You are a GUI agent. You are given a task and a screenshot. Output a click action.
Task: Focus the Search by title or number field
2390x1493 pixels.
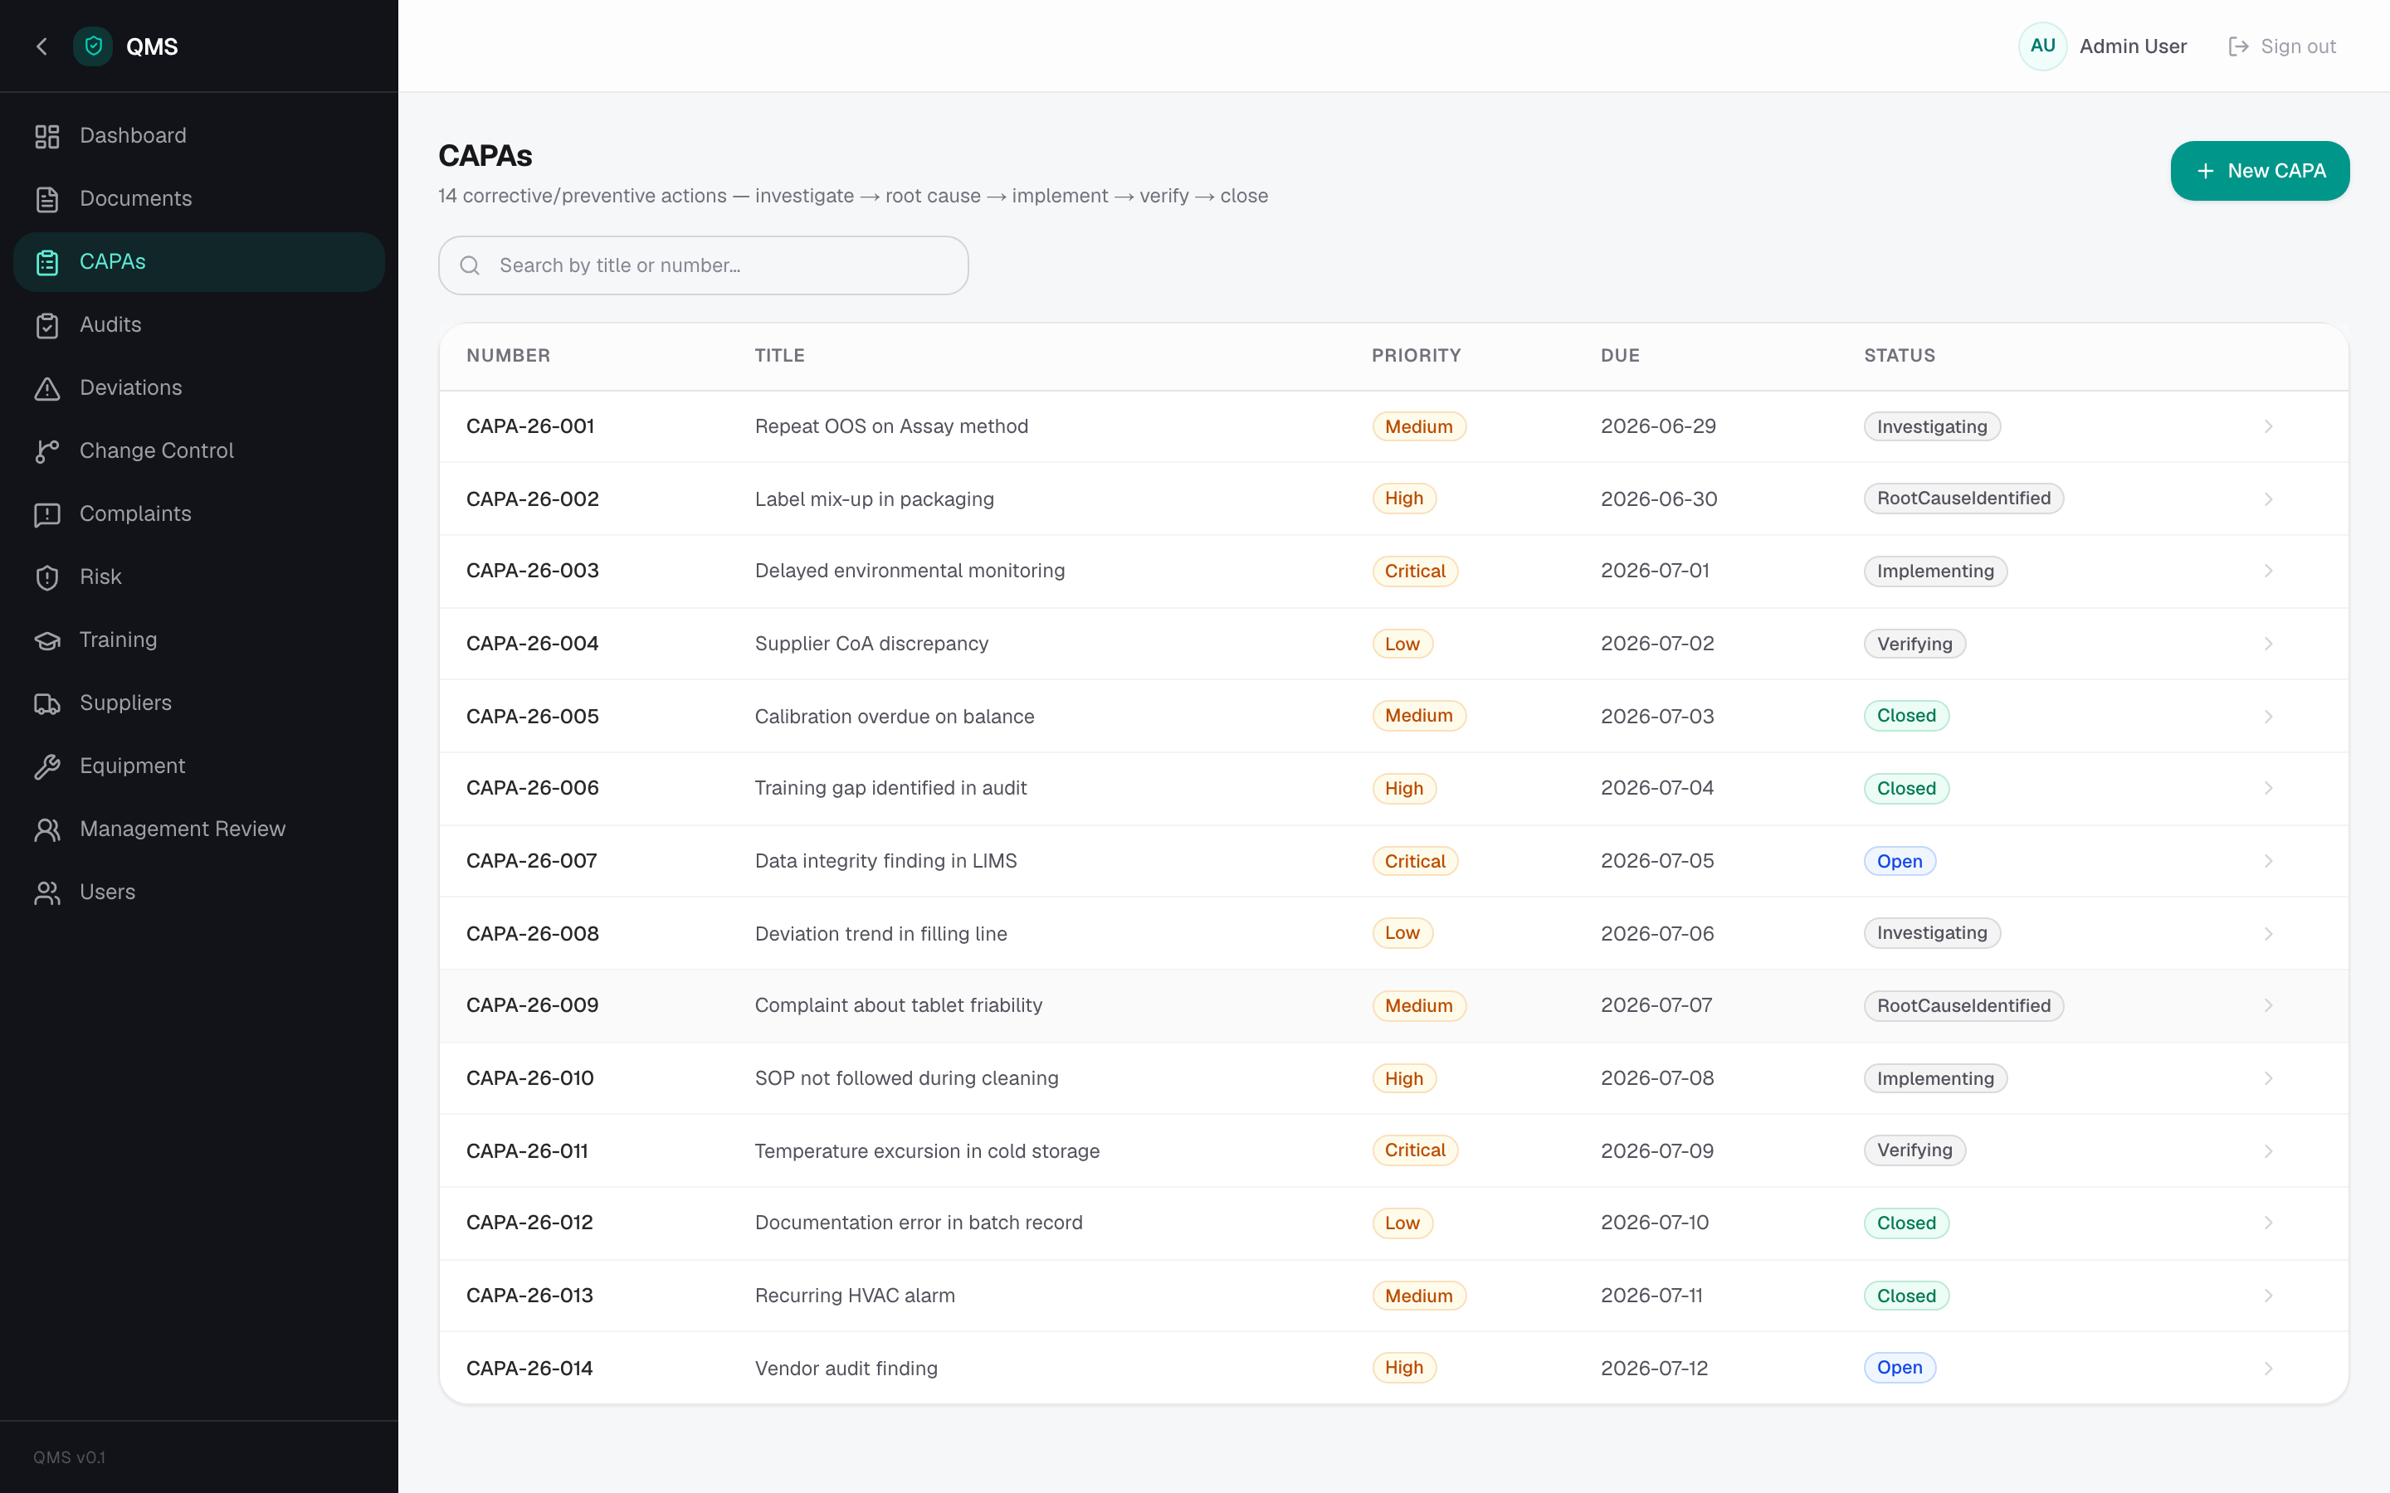click(x=703, y=265)
